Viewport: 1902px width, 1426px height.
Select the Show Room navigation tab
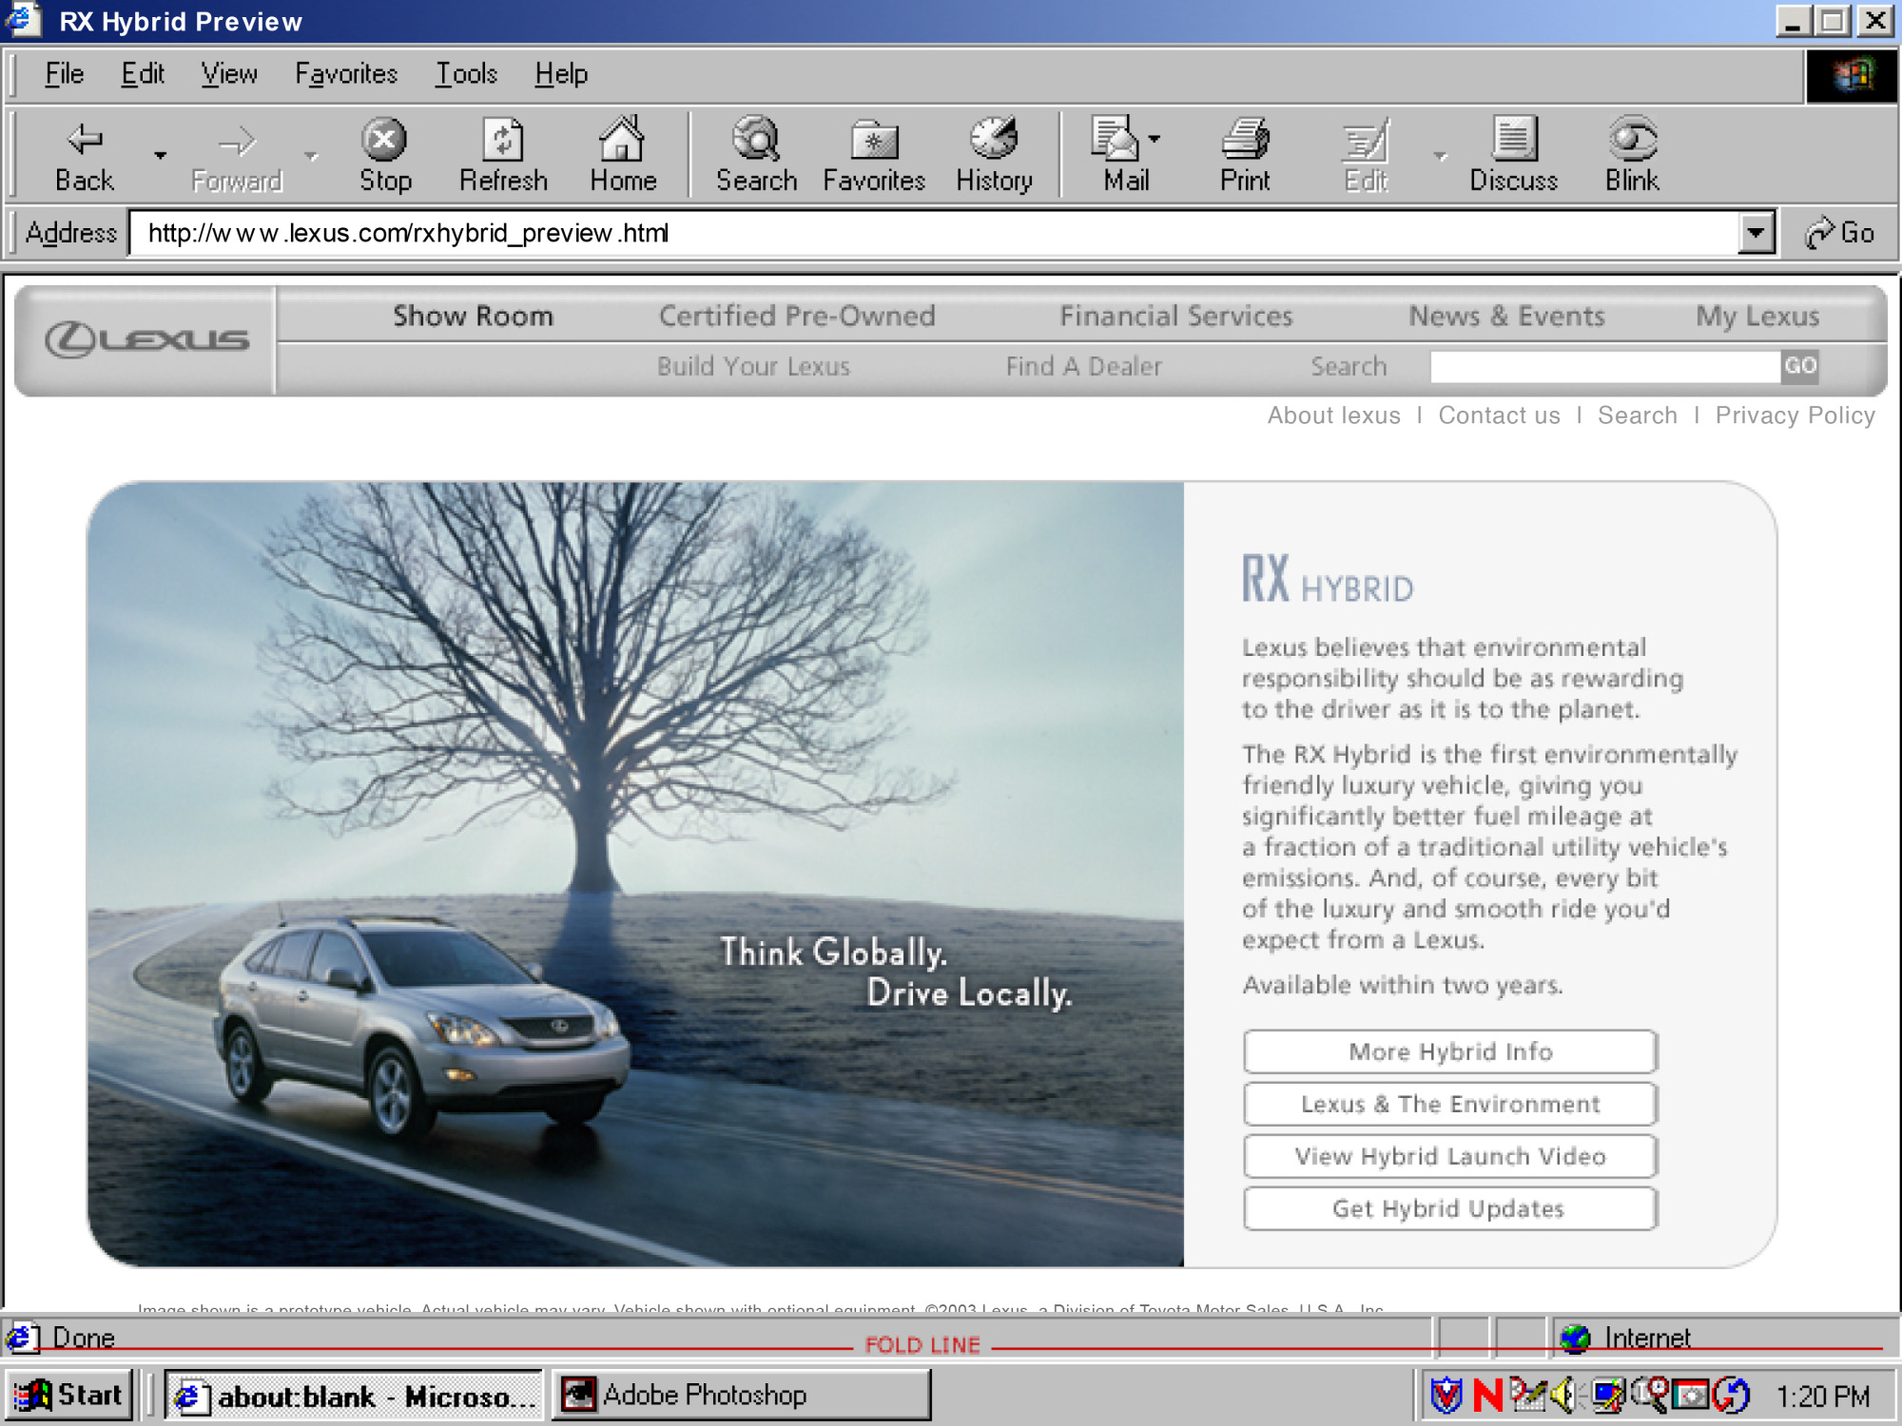pyautogui.click(x=473, y=316)
